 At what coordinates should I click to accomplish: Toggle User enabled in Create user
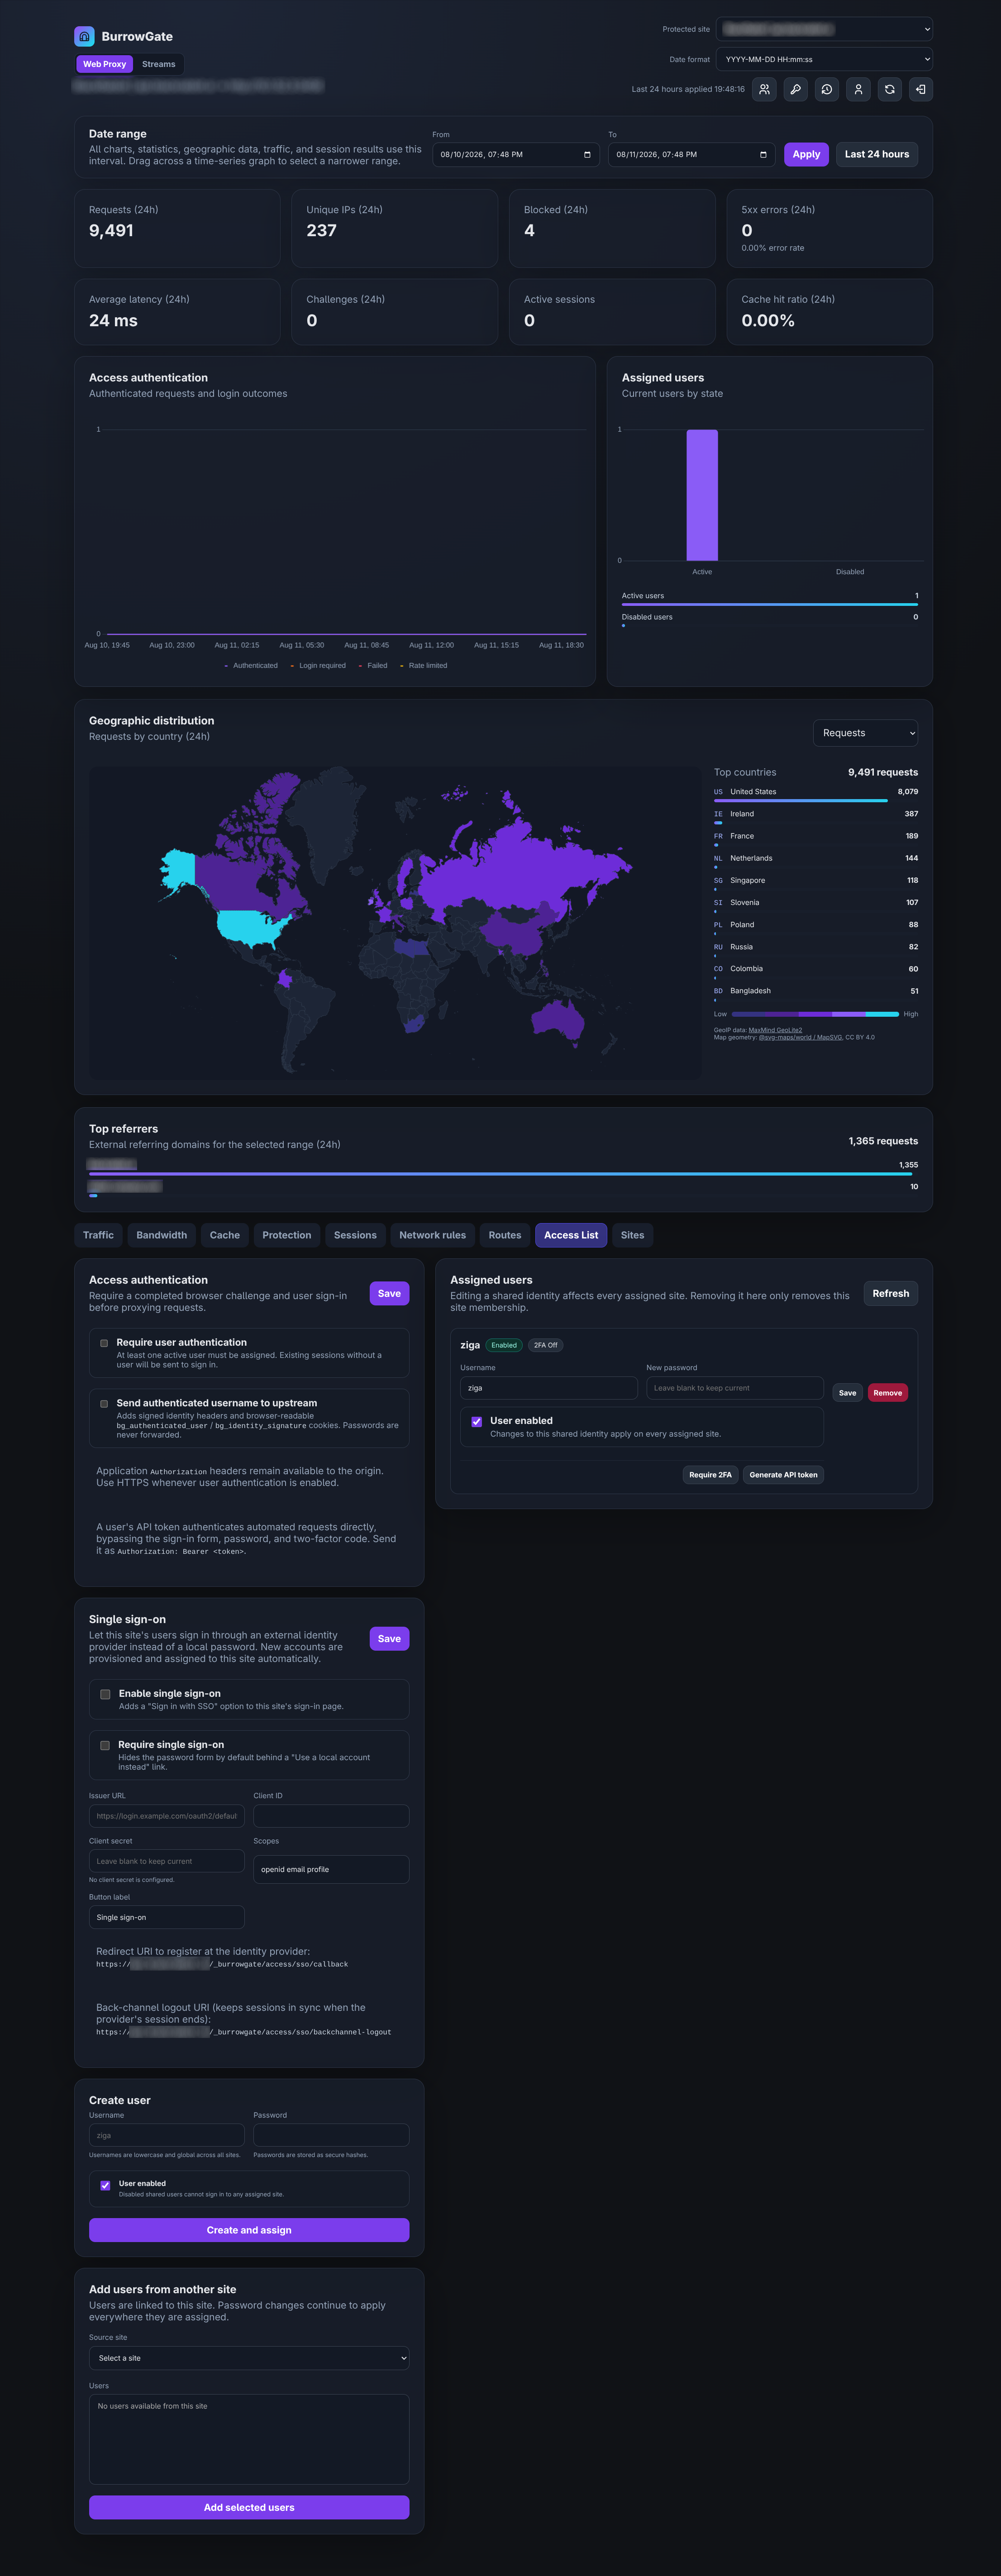point(105,2185)
